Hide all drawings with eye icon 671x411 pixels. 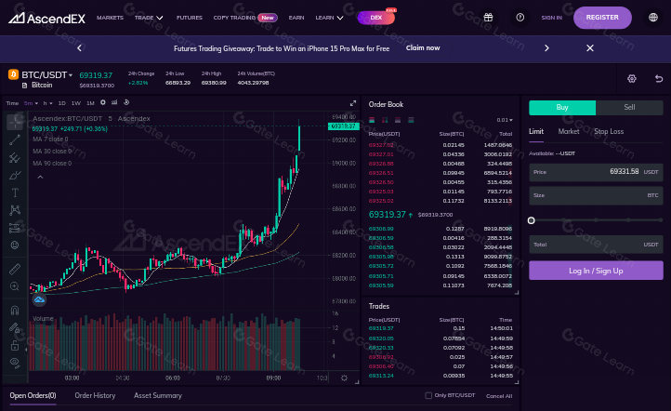tap(15, 363)
